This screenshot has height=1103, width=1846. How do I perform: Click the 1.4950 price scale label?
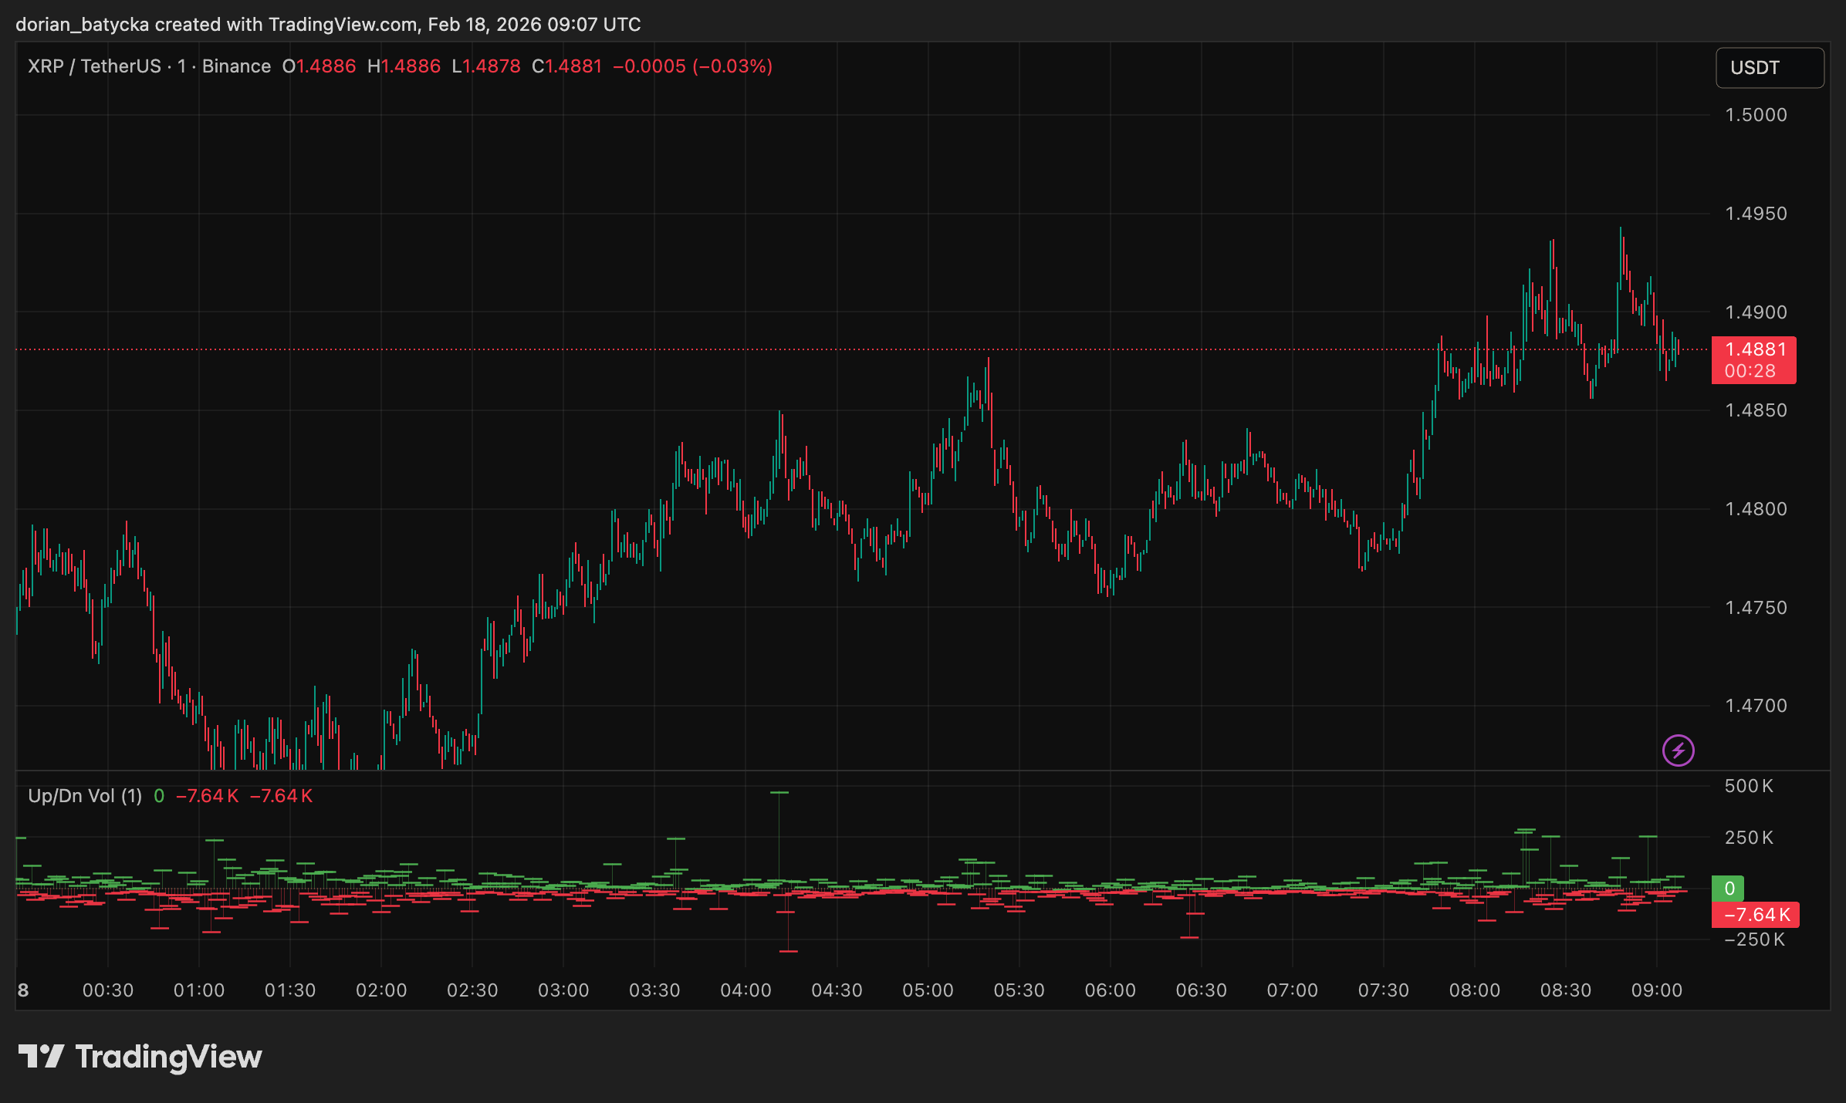coord(1756,214)
